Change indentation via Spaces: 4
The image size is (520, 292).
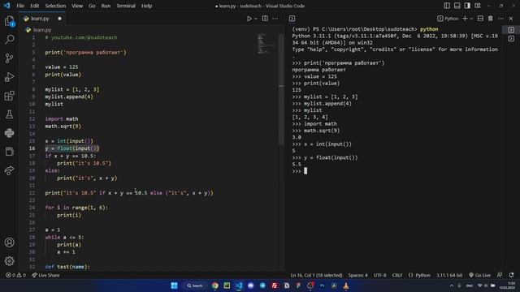coord(357,275)
